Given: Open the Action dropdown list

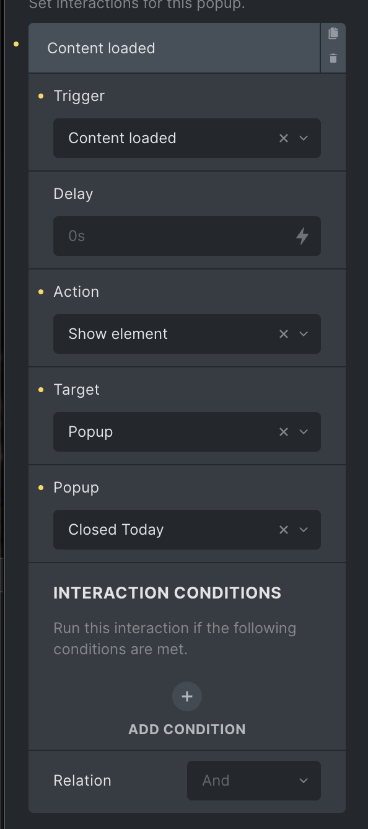Looking at the screenshot, I should [x=304, y=334].
